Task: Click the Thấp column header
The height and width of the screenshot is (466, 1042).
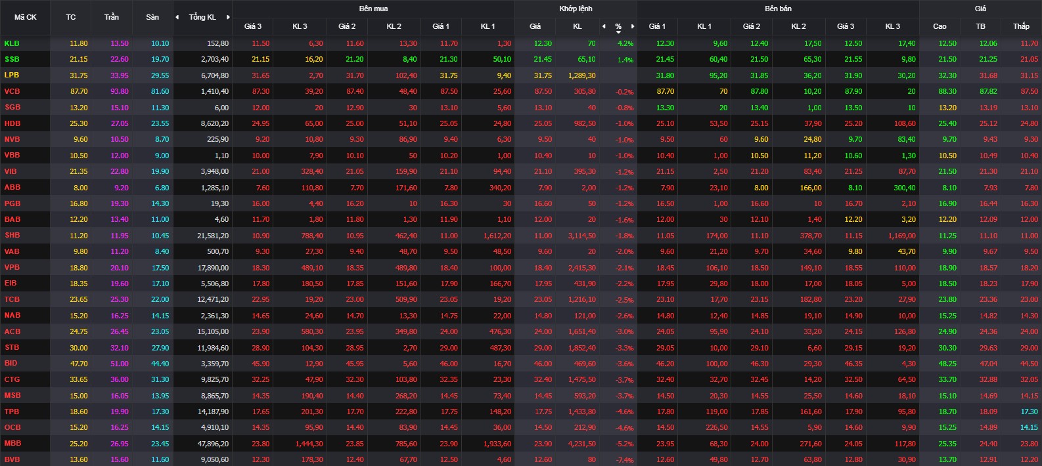Action: 1021,26
